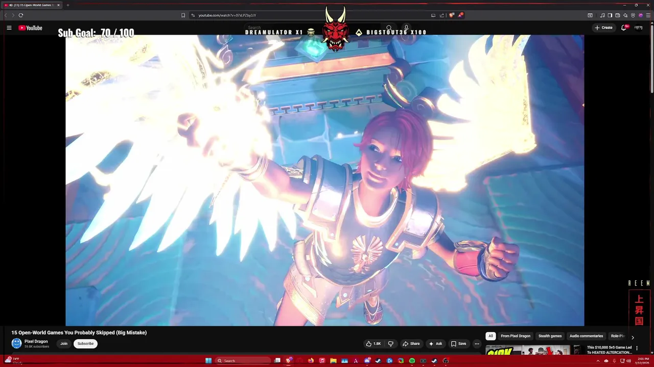654x367 pixels.
Task: Click the video title text 15 Open-World Games
Action: [79, 332]
